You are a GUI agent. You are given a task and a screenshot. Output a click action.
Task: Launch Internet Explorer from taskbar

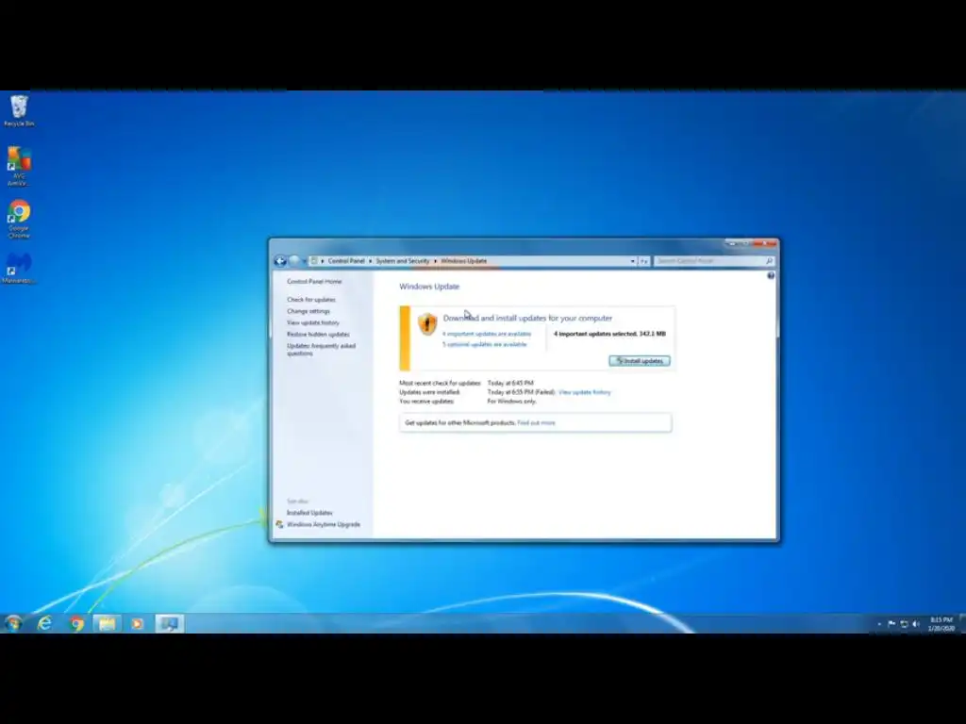(x=44, y=624)
